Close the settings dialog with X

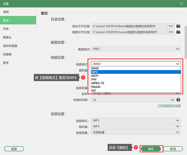181,4
